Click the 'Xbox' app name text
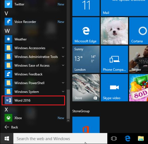Viewport: 148px width, 144px height. click(18, 118)
